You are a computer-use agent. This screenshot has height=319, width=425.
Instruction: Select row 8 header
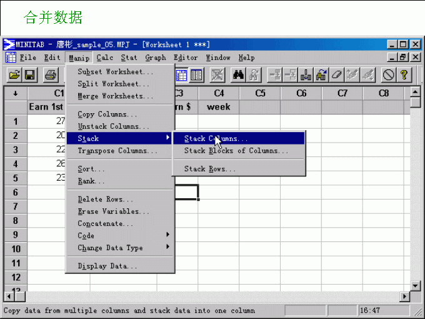tap(16, 221)
